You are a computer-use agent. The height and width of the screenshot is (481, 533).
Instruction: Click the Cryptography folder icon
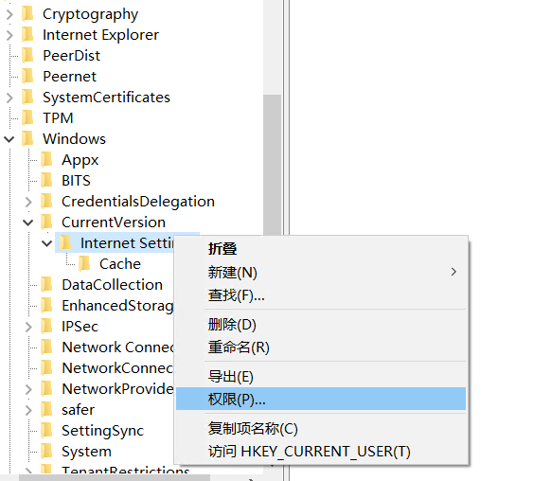[x=27, y=14]
